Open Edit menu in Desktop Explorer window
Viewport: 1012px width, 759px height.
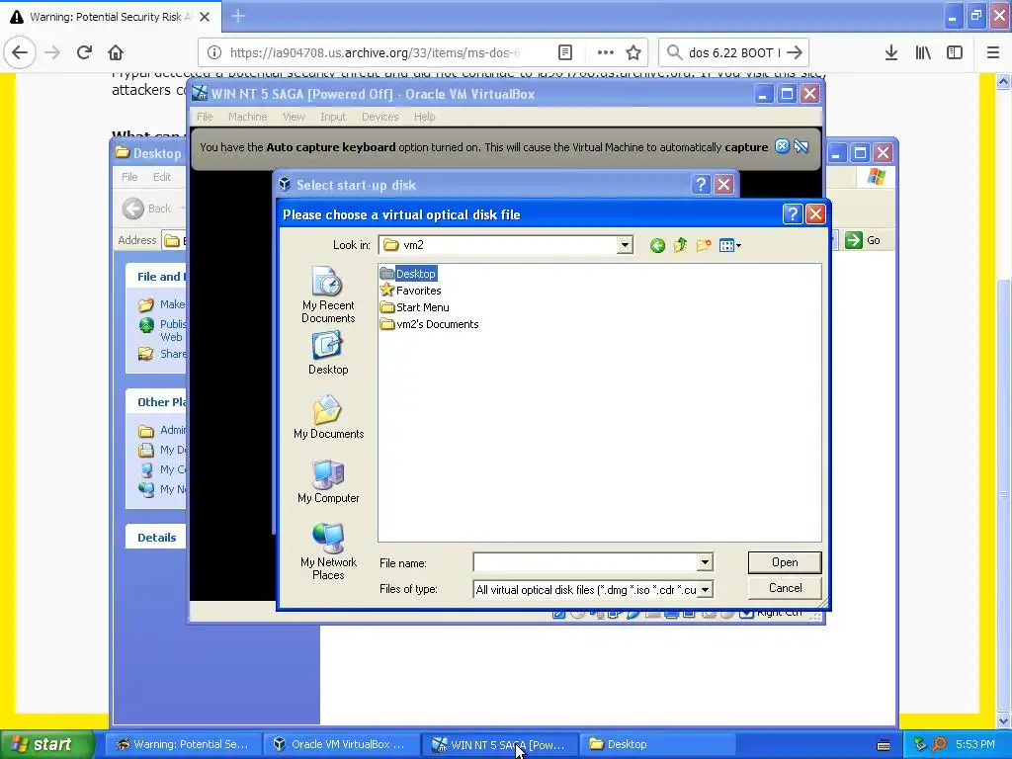[162, 177]
